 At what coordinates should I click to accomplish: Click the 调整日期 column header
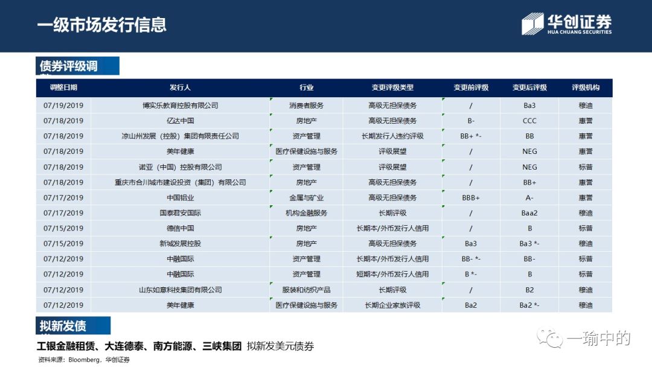[63, 88]
